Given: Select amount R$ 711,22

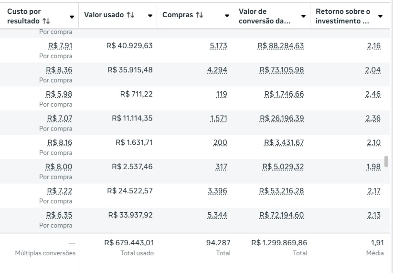Looking at the screenshot, I should point(137,94).
